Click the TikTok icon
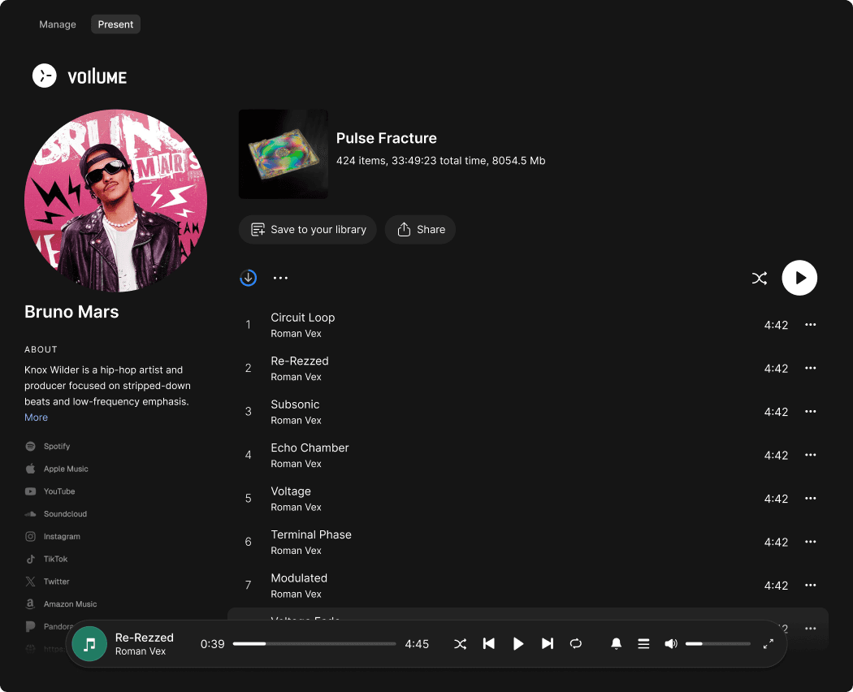The height and width of the screenshot is (692, 853). coord(31,560)
